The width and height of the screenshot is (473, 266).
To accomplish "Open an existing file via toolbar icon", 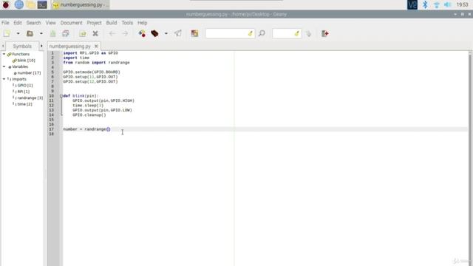I will (30, 33).
